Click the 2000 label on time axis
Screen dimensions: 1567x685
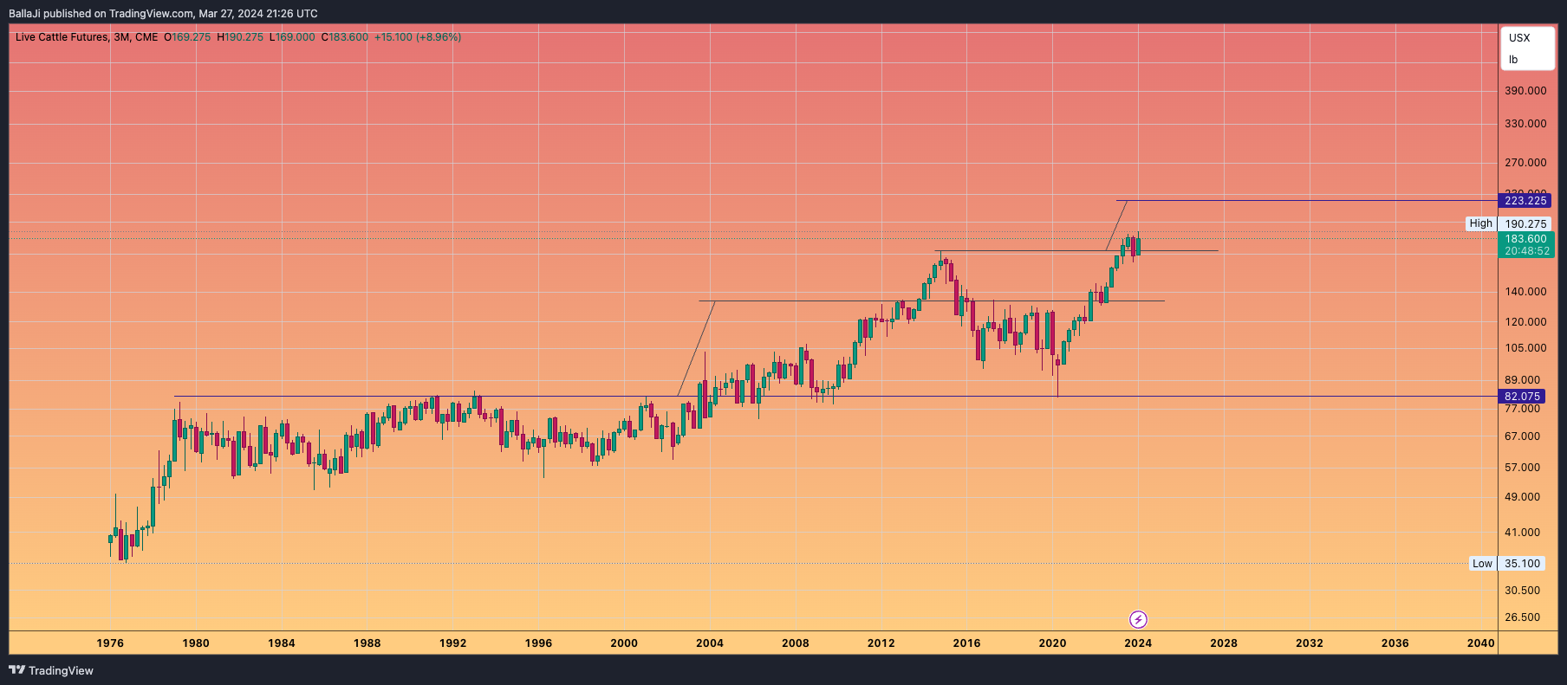coord(624,643)
